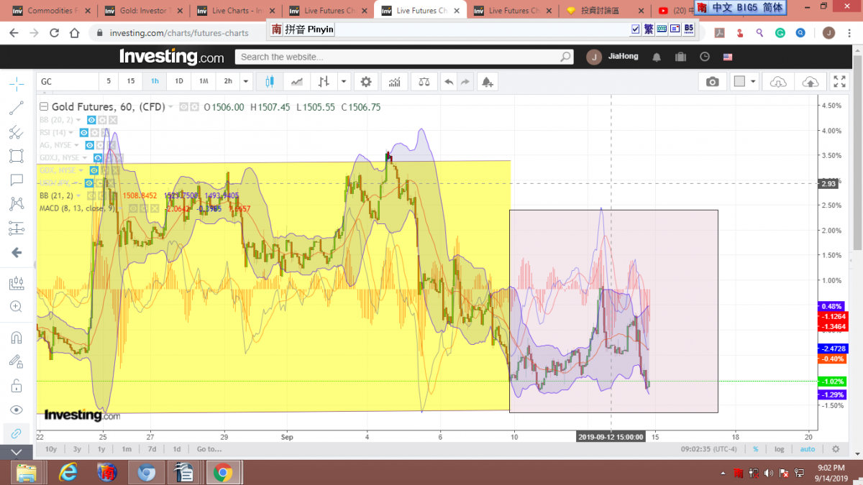The image size is (863, 485).
Task: Open chart properties gear in toolbar
Action: point(366,82)
